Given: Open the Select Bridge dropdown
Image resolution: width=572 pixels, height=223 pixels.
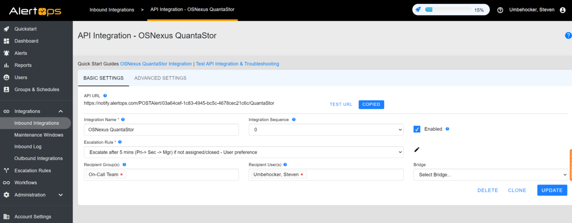Looking at the screenshot, I should tap(490, 175).
